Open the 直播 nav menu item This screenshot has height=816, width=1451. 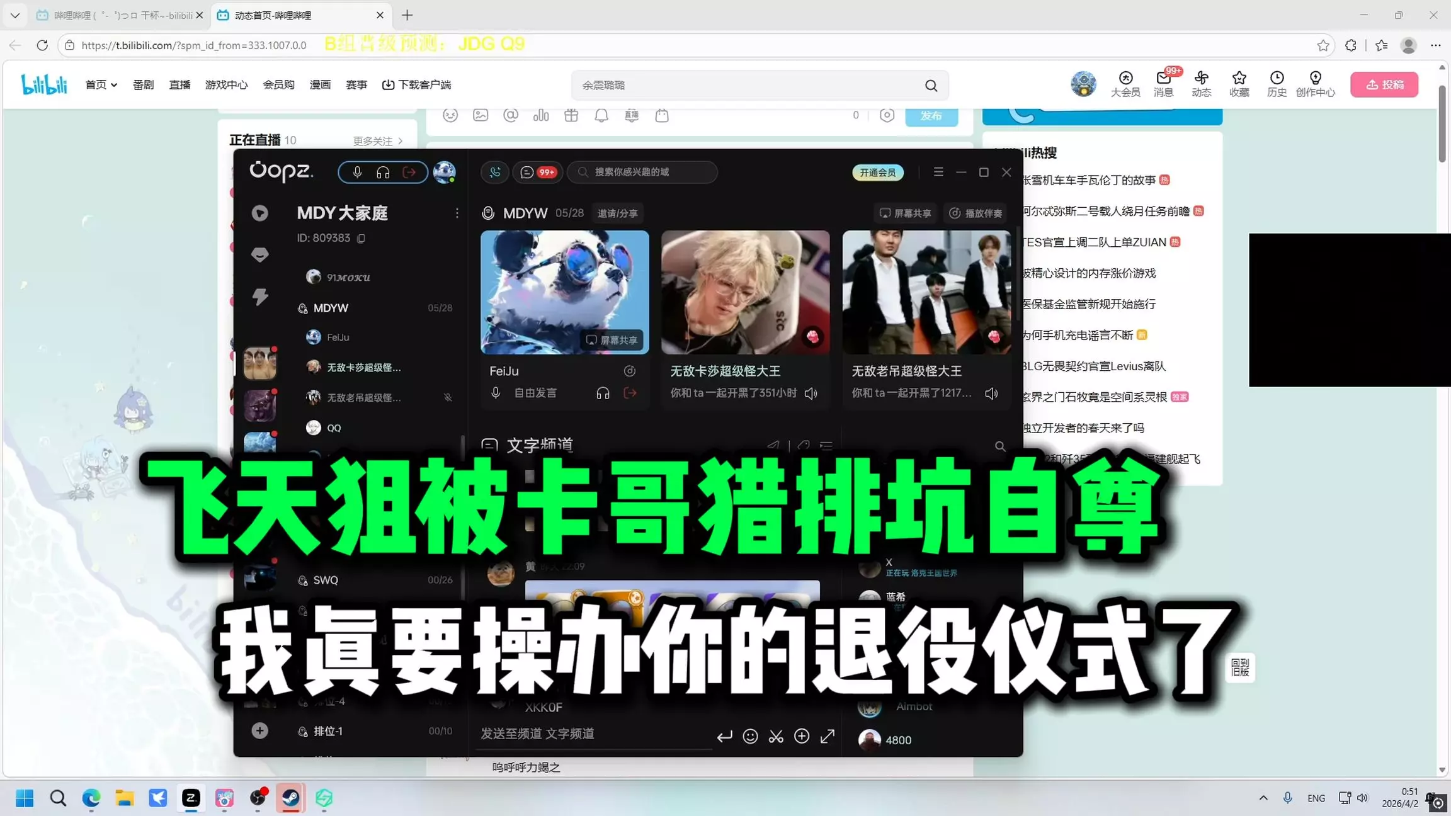pyautogui.click(x=179, y=84)
